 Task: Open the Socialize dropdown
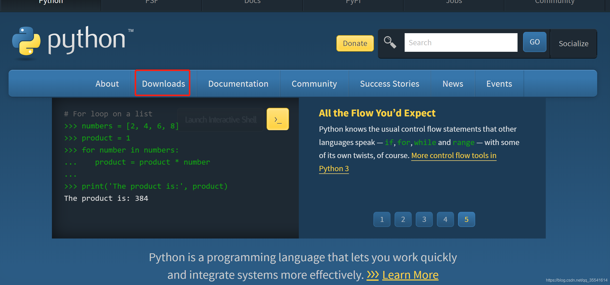tap(573, 43)
